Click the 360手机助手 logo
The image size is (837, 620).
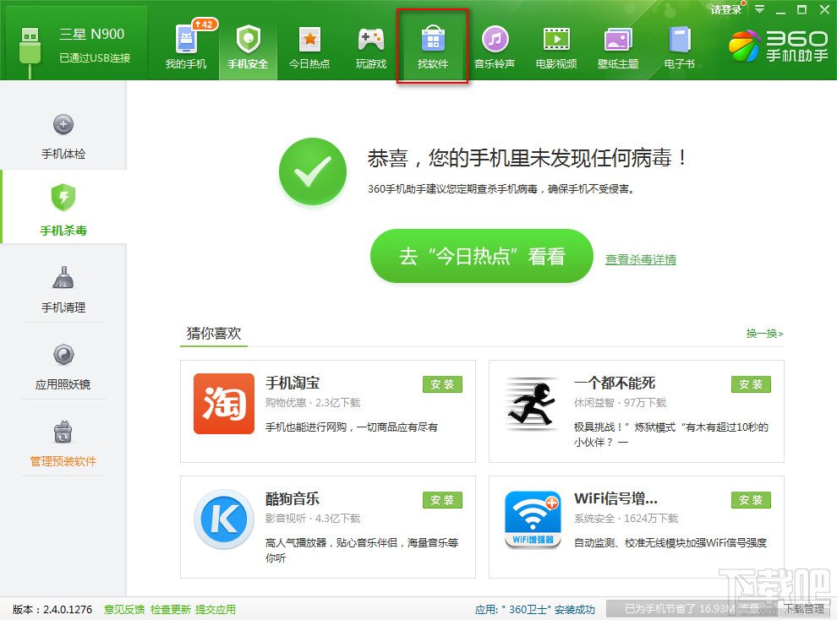[779, 45]
